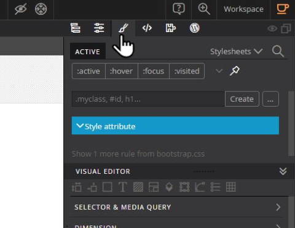Show 1 more rule from bootstrap.css
Image resolution: width=295 pixels, height=228 pixels.
point(138,154)
